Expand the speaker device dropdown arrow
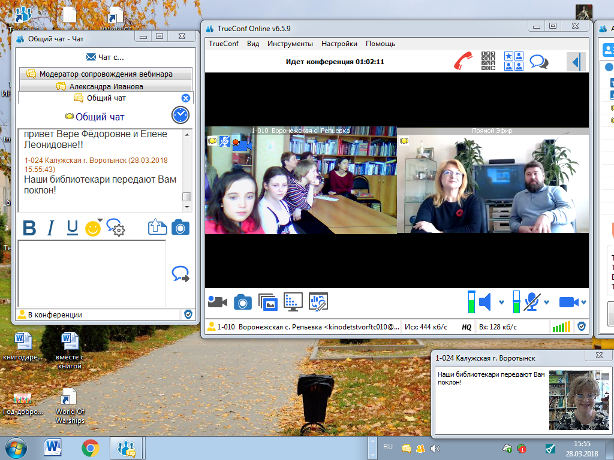 click(x=502, y=302)
